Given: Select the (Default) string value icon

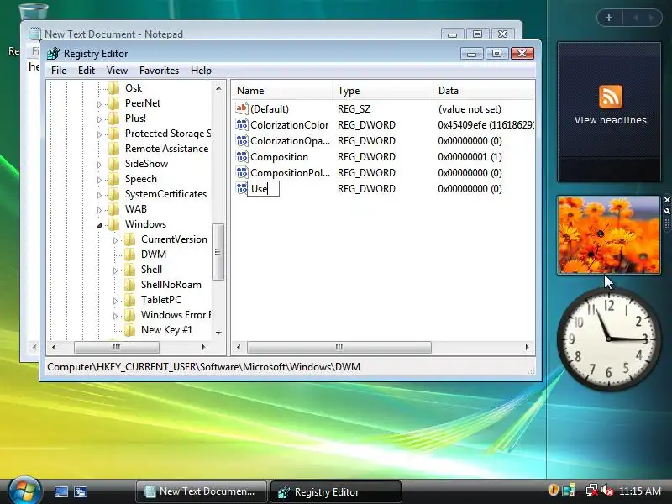Looking at the screenshot, I should click(242, 108).
